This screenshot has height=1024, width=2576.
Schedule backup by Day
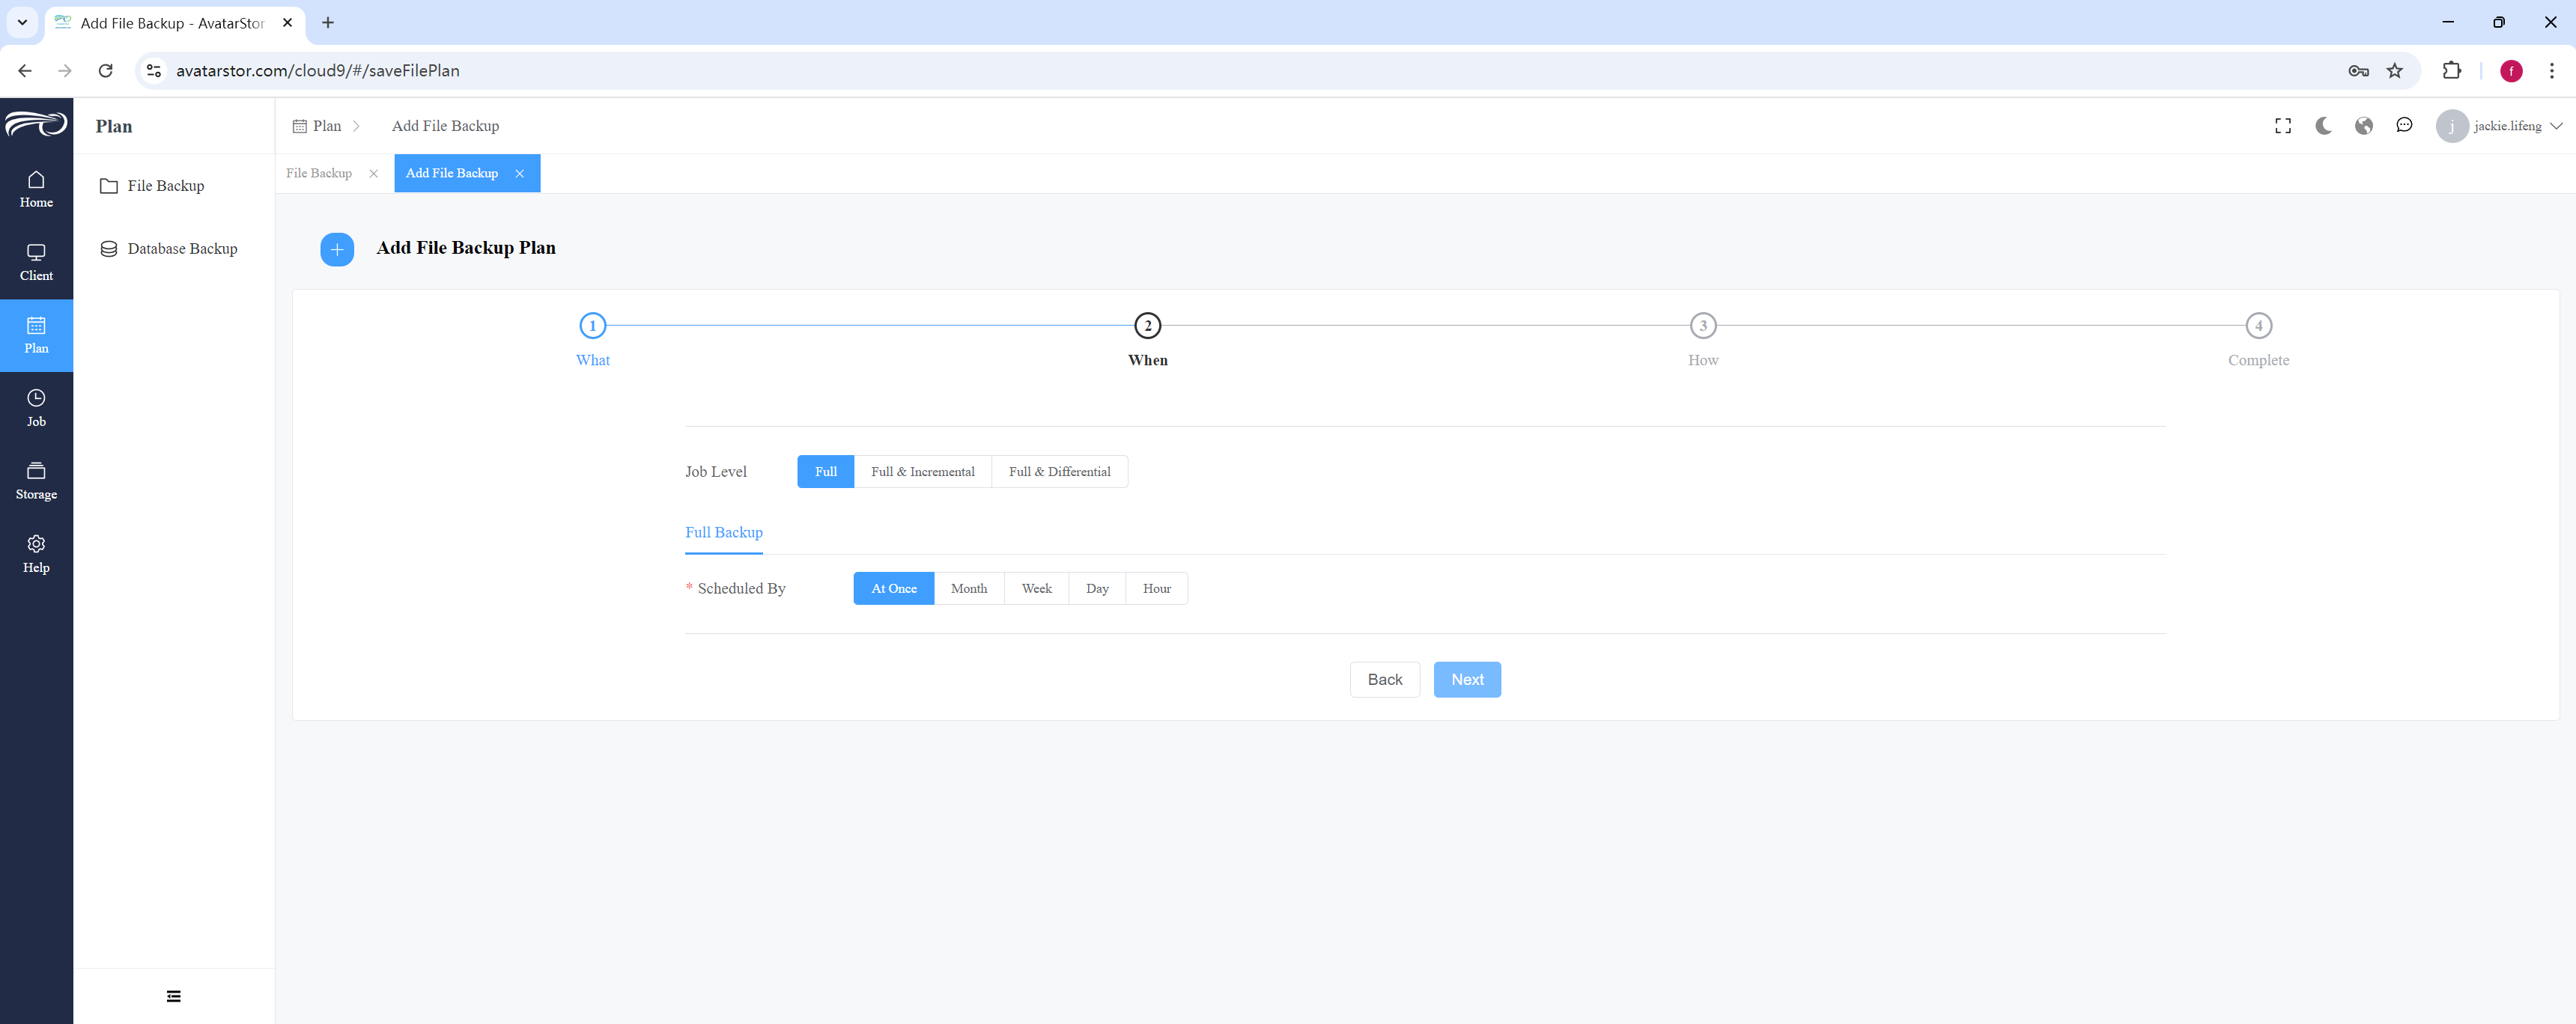coord(1097,589)
